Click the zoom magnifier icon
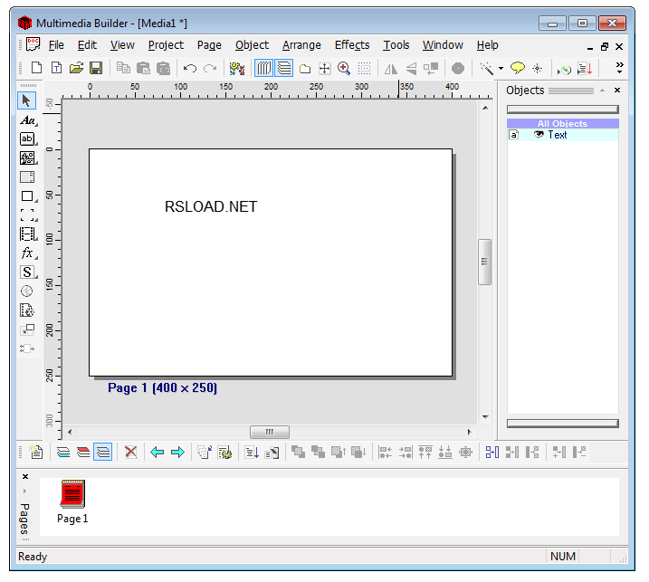Screen dimensions: 649x582 [x=344, y=68]
